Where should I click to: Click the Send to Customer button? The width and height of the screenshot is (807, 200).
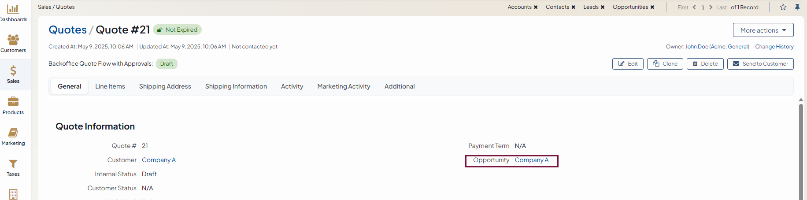pos(760,64)
